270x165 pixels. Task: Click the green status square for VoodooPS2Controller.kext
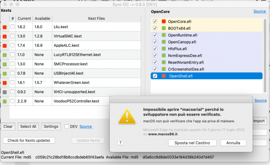click(x=5, y=101)
